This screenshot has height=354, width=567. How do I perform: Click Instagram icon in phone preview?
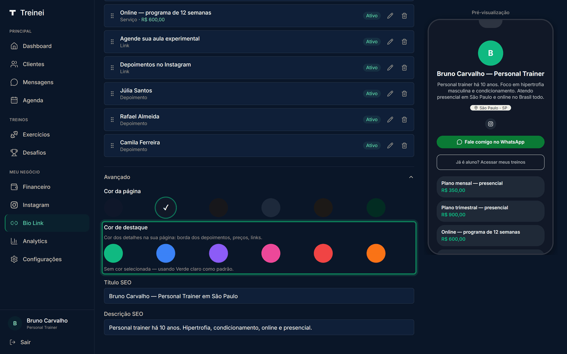click(x=490, y=124)
